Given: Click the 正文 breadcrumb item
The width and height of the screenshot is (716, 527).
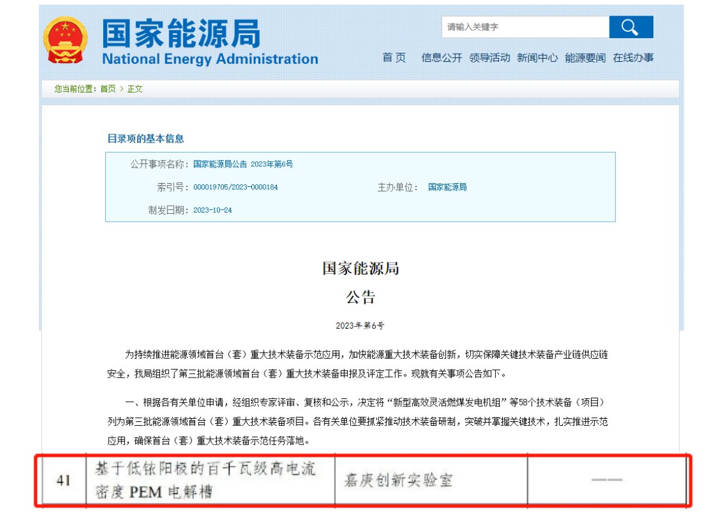Looking at the screenshot, I should (134, 89).
